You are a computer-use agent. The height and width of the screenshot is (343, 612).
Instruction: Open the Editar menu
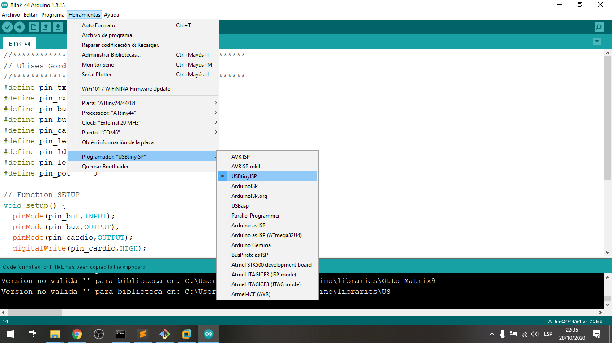[x=30, y=15]
